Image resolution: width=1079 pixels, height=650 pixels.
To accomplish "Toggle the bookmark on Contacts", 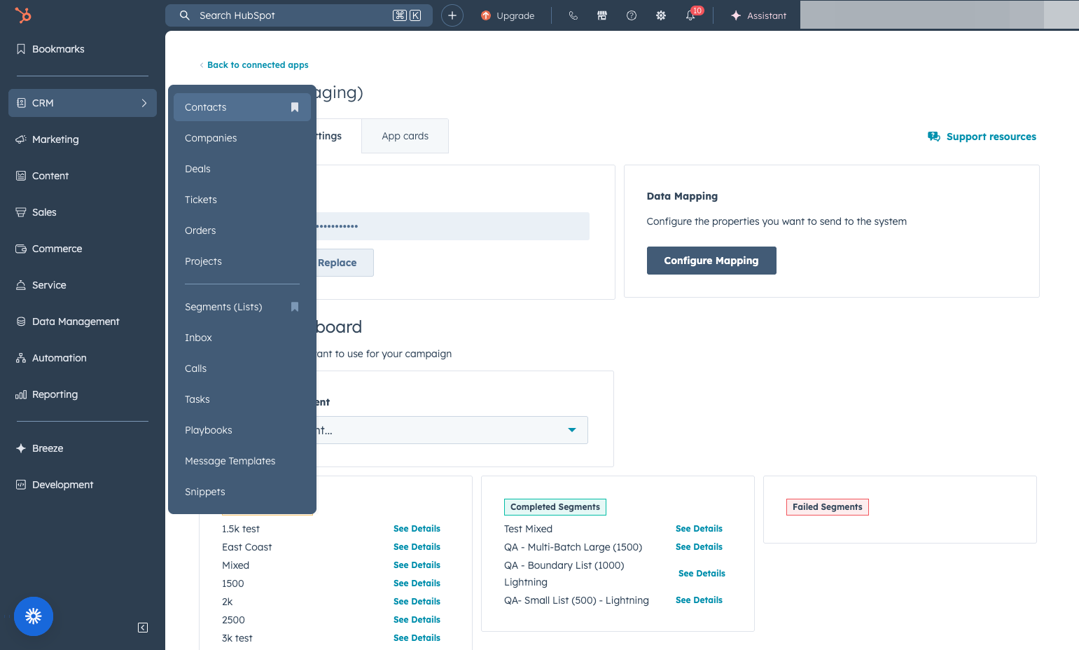I will [295, 107].
